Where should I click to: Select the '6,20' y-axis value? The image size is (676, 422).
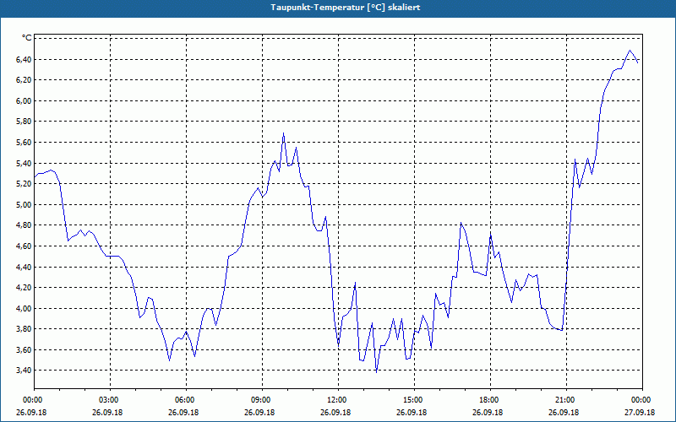pos(24,80)
